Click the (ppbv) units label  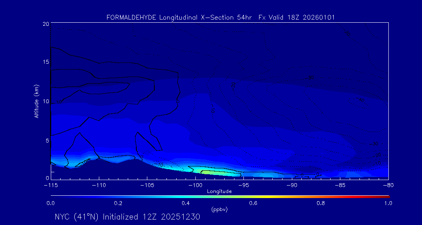point(219,209)
